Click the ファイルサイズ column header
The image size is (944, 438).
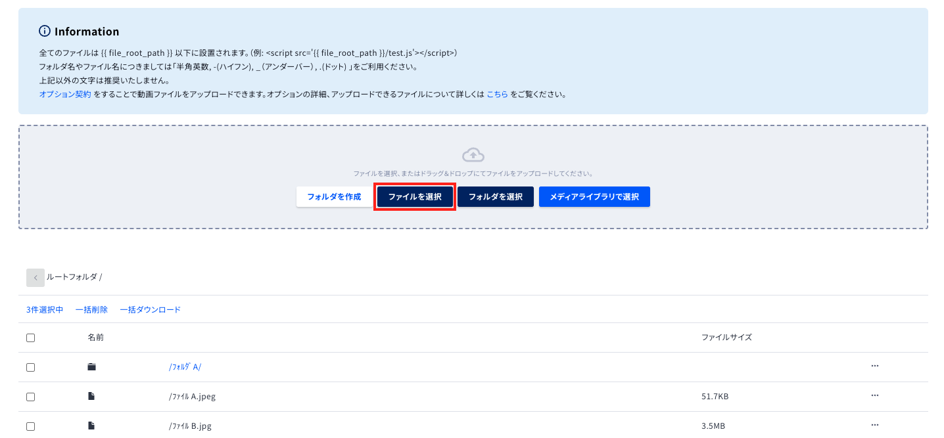pos(726,338)
